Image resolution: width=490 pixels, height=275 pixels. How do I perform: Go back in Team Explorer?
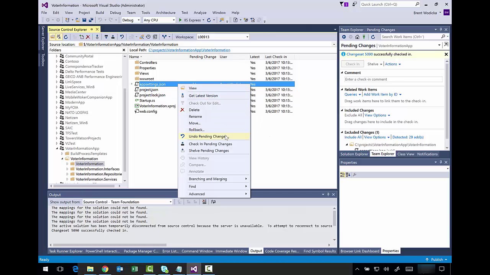(x=344, y=37)
